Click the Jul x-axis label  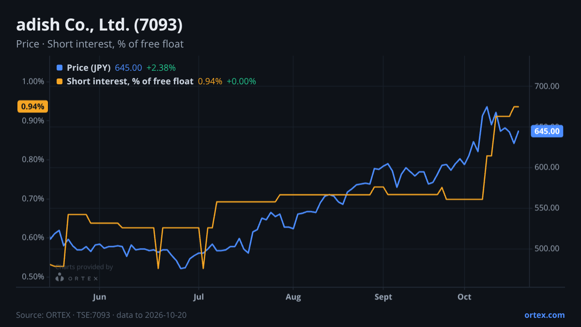199,297
